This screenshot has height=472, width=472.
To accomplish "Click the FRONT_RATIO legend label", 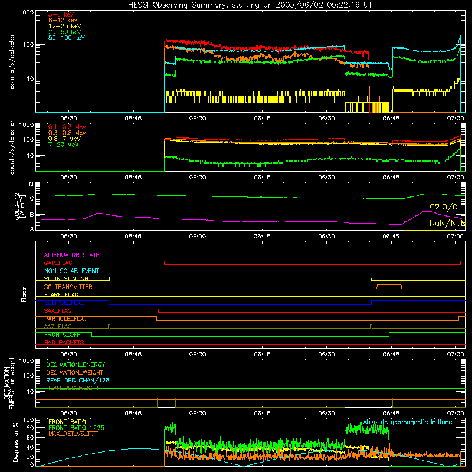I will 67,422.
